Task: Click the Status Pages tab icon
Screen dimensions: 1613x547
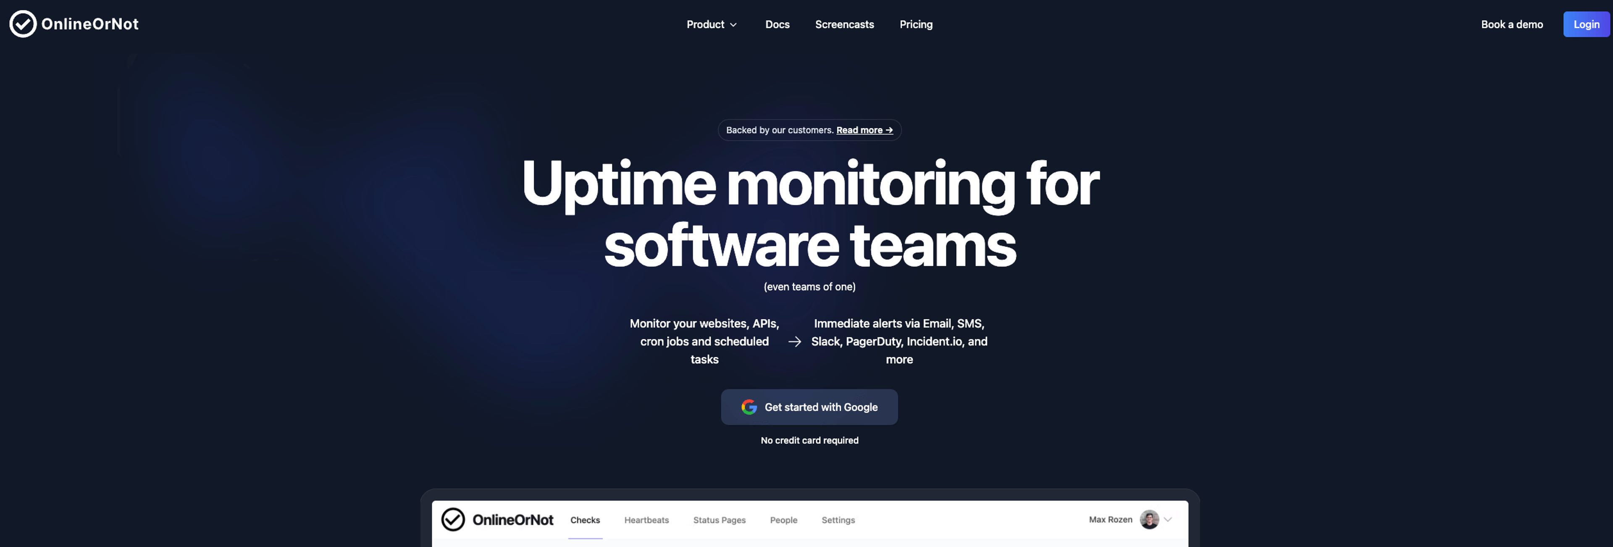Action: point(718,520)
